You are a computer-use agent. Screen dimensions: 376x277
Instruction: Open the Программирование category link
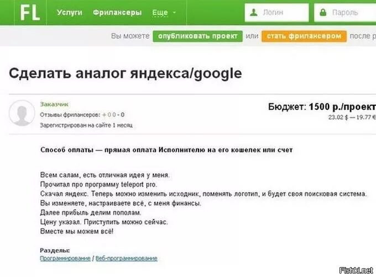(65, 258)
